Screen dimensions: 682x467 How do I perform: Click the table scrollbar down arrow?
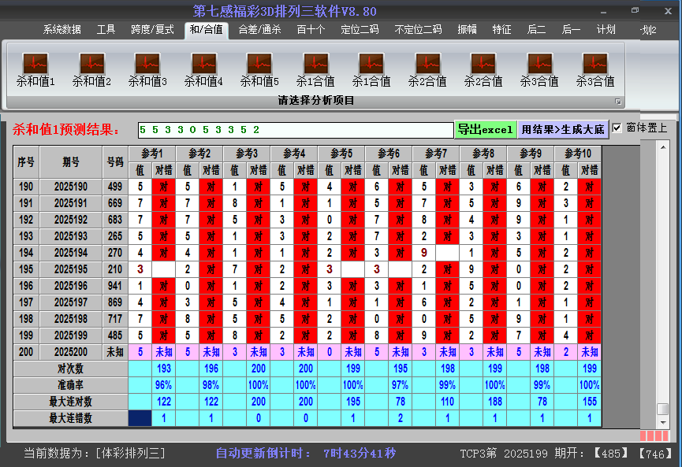pos(663,422)
